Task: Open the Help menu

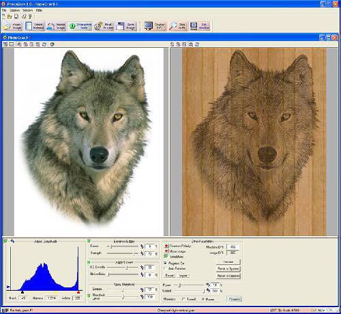Action: (x=39, y=10)
